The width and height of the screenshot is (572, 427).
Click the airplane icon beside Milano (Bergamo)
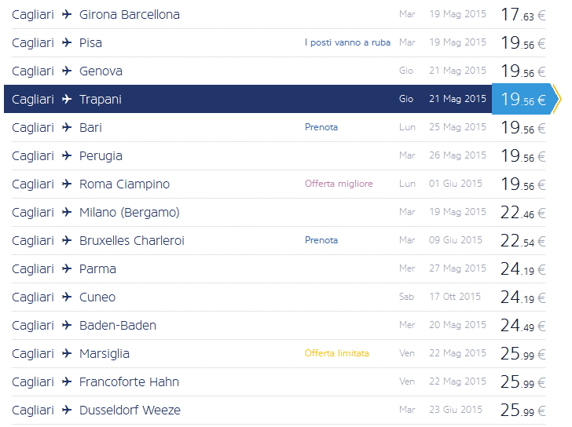(67, 212)
